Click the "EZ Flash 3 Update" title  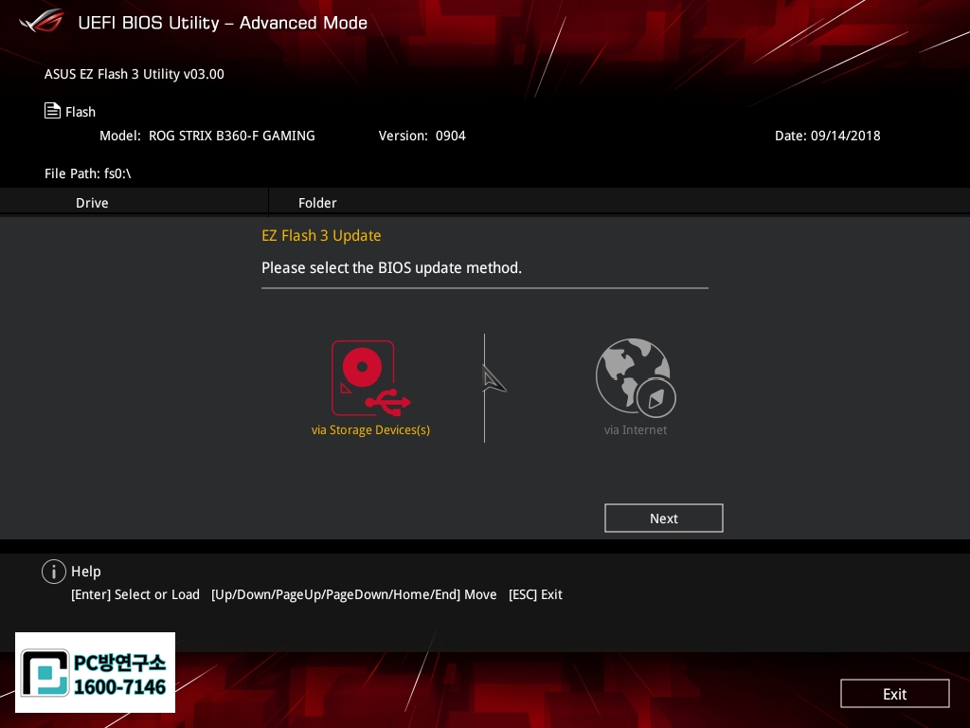click(x=321, y=236)
